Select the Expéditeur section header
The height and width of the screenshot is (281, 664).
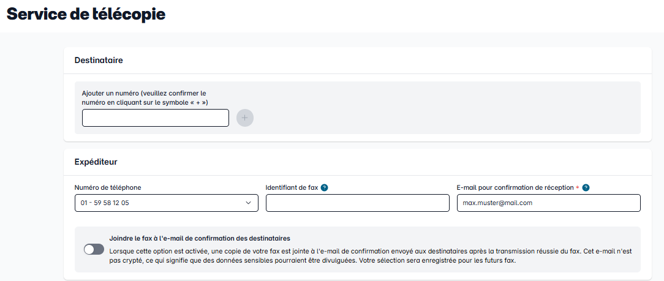coord(96,162)
